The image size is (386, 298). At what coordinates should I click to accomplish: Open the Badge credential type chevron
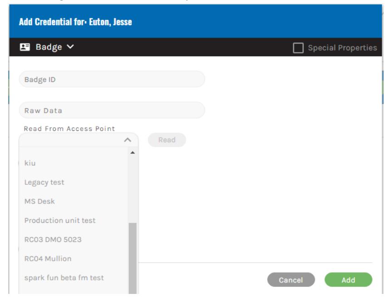click(70, 47)
